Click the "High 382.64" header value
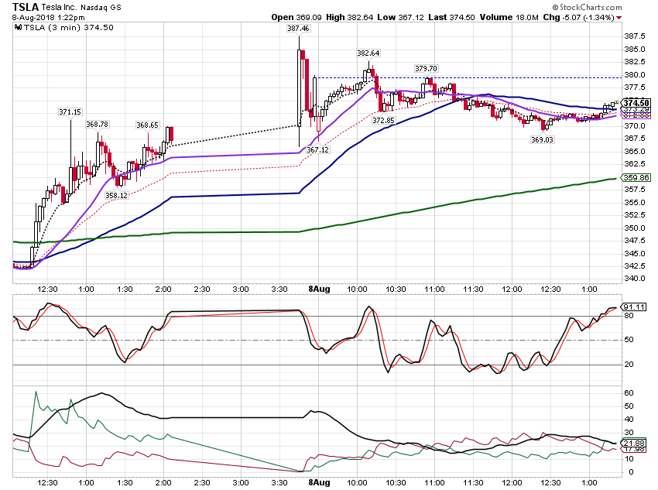The width and height of the screenshot is (658, 490). pyautogui.click(x=349, y=17)
